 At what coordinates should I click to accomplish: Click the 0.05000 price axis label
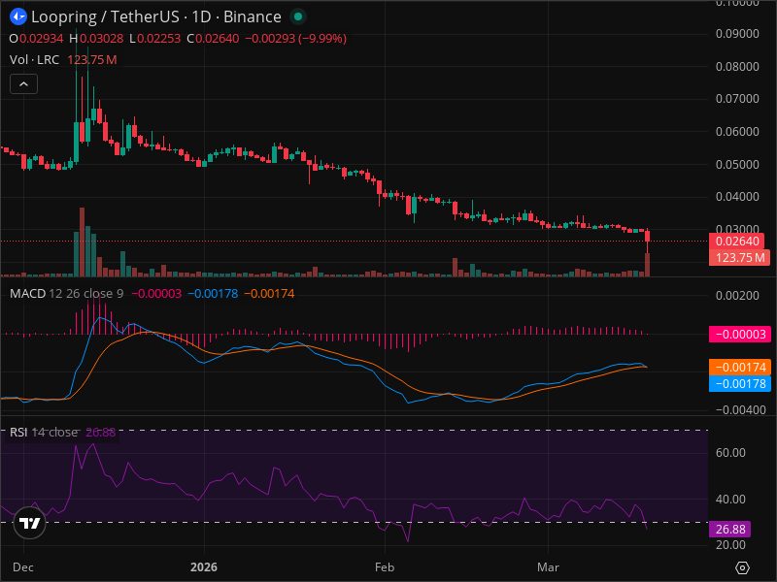[737, 164]
